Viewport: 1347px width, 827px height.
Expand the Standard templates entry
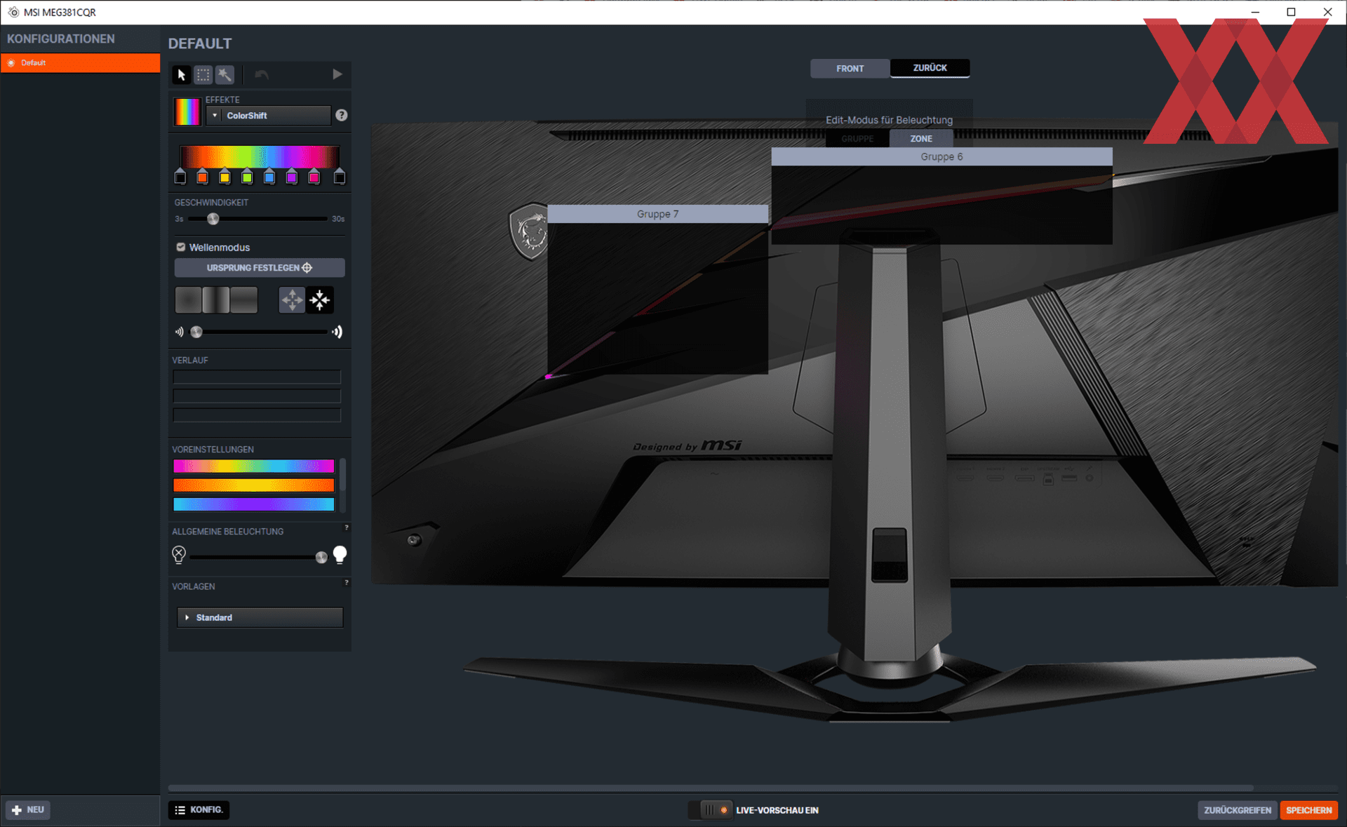(260, 618)
